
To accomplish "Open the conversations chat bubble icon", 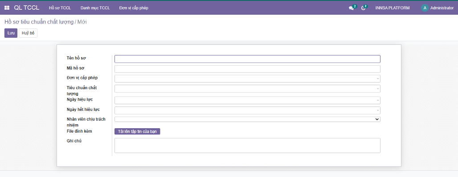I will 352,8.
